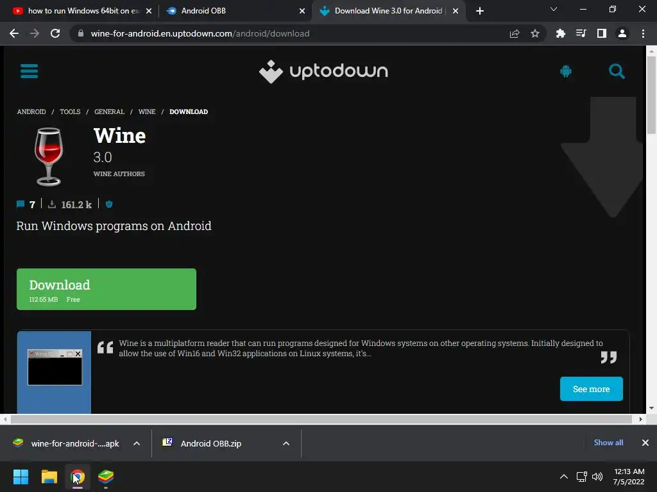Open Android OBB.zip downloaded file
This screenshot has width=657, height=492.
212,443
